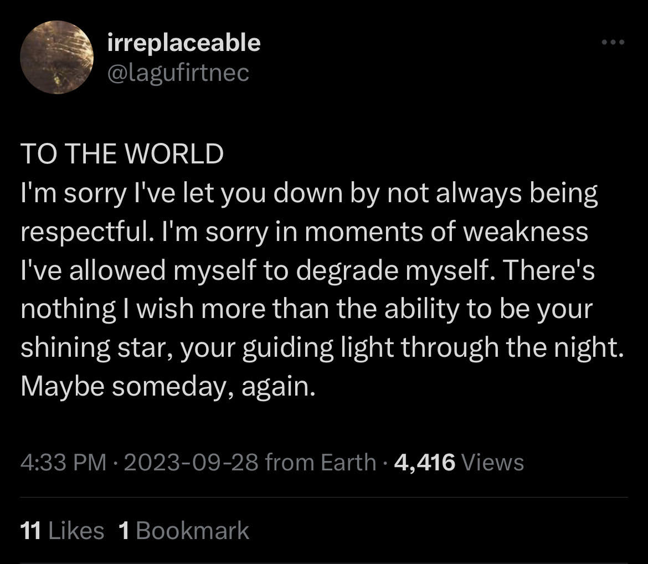Click the line starting "I'm sorry I've let you down"
The height and width of the screenshot is (564, 648).
[x=309, y=193]
